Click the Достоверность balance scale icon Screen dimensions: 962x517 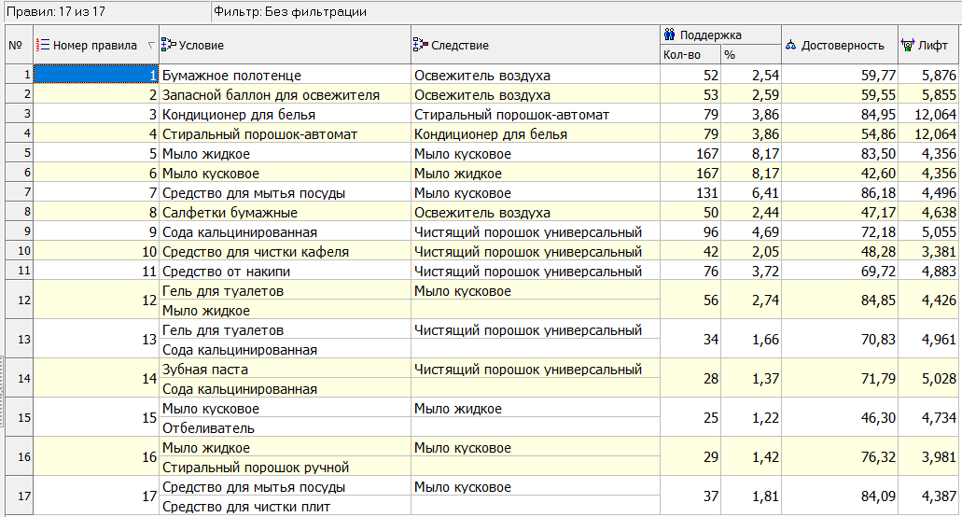coord(791,45)
